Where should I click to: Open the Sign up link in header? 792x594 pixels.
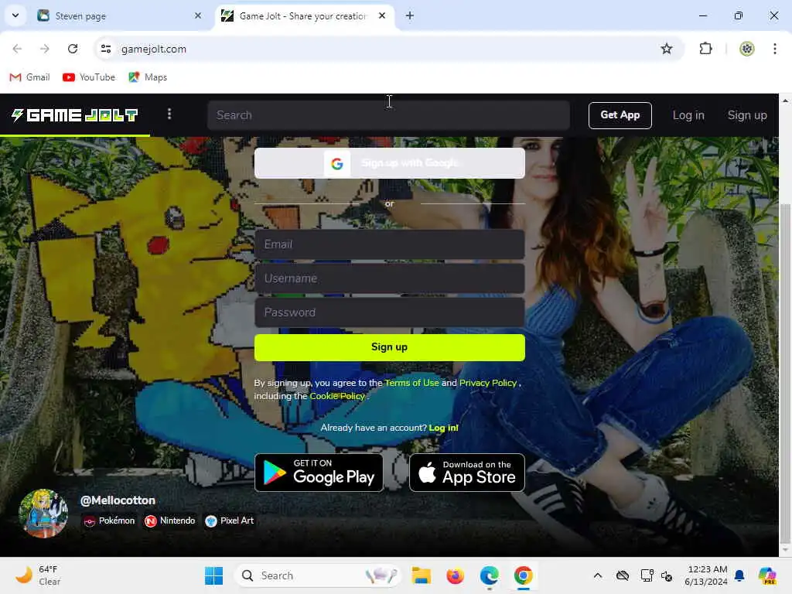pyautogui.click(x=746, y=115)
